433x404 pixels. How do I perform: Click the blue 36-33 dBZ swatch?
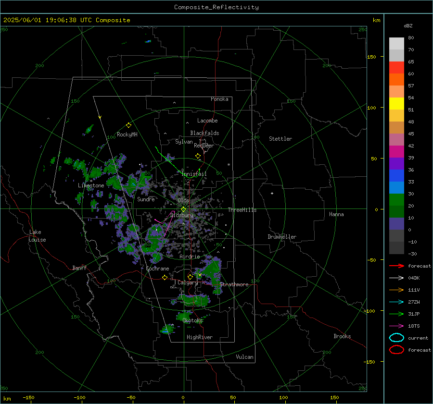coord(396,176)
